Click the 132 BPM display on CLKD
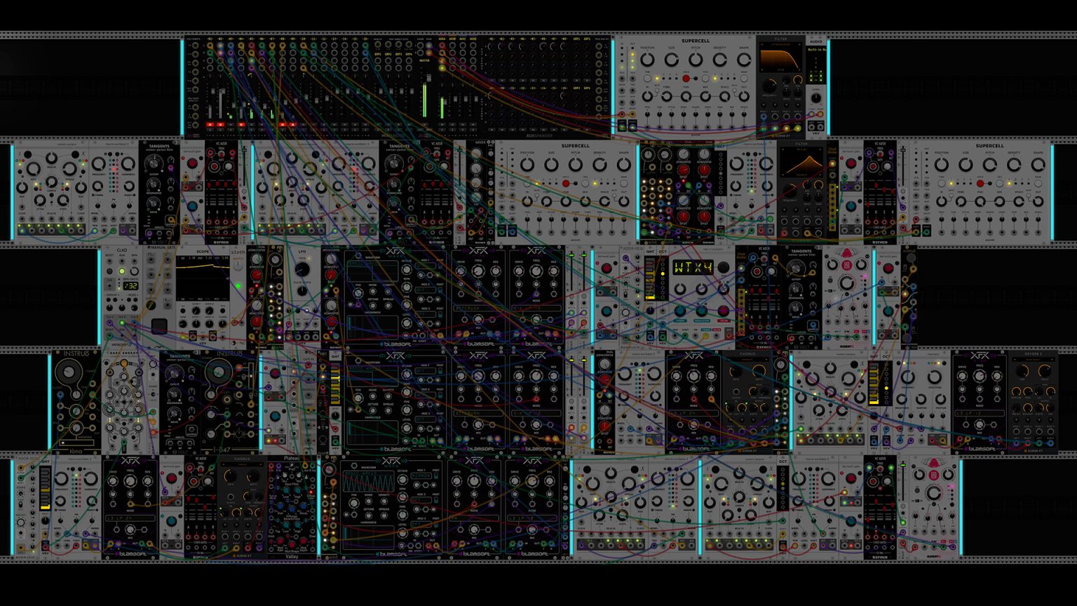The height and width of the screenshot is (606, 1077). coord(131,285)
